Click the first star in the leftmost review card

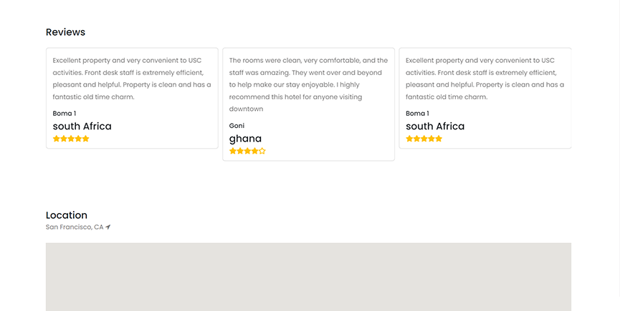[57, 139]
